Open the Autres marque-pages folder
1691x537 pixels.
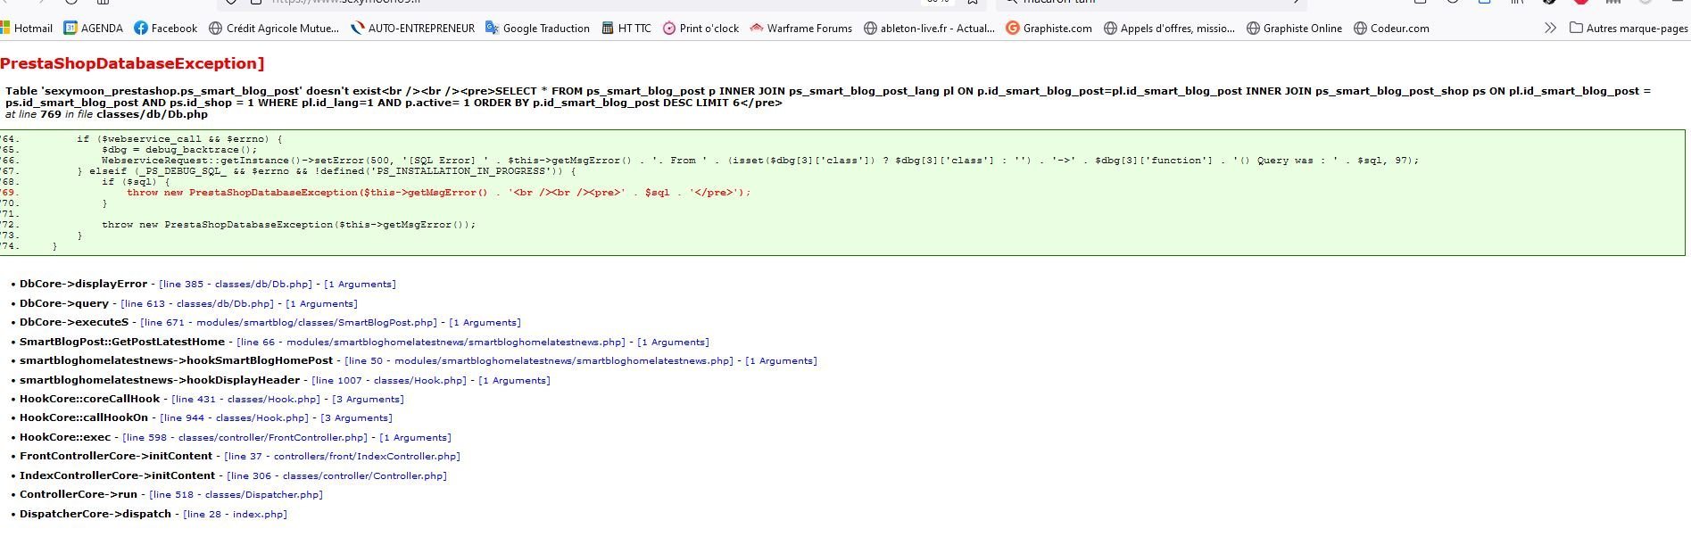tap(1629, 29)
